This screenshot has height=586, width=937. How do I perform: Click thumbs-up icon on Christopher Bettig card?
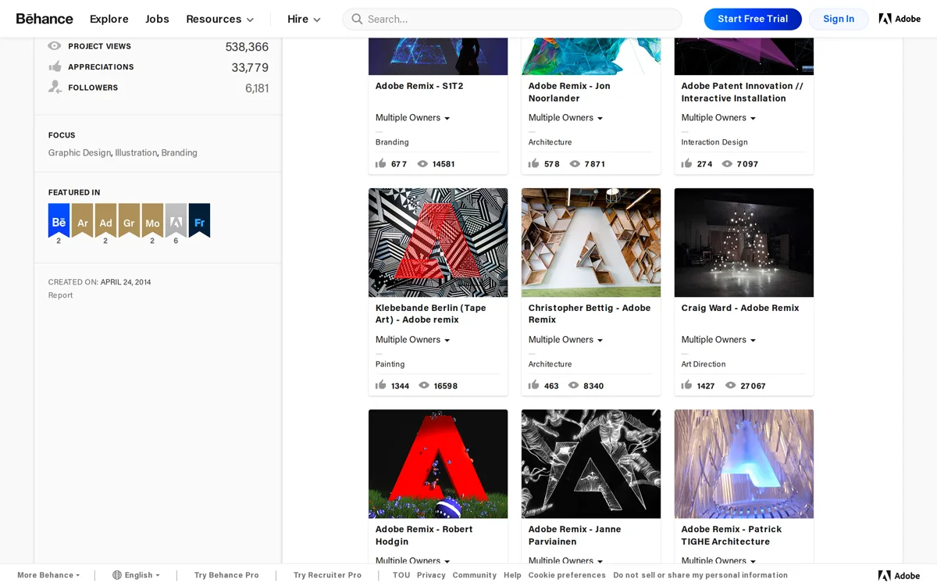click(534, 385)
